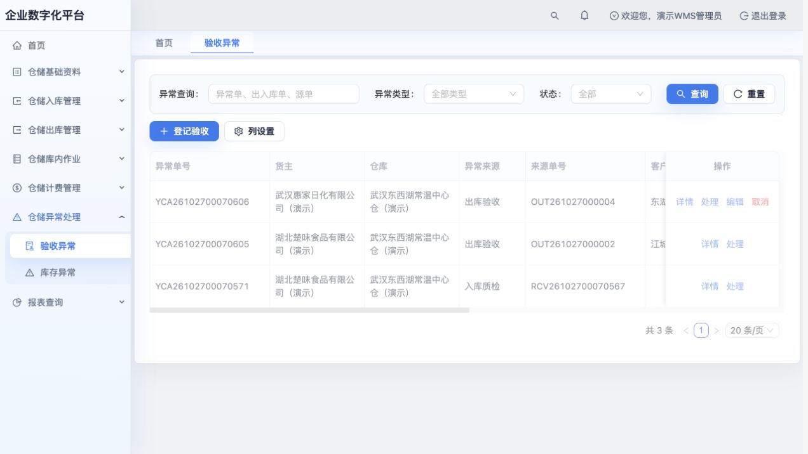Expand 仓储计费管理 menu chevron
The height and width of the screenshot is (454, 808).
point(122,188)
